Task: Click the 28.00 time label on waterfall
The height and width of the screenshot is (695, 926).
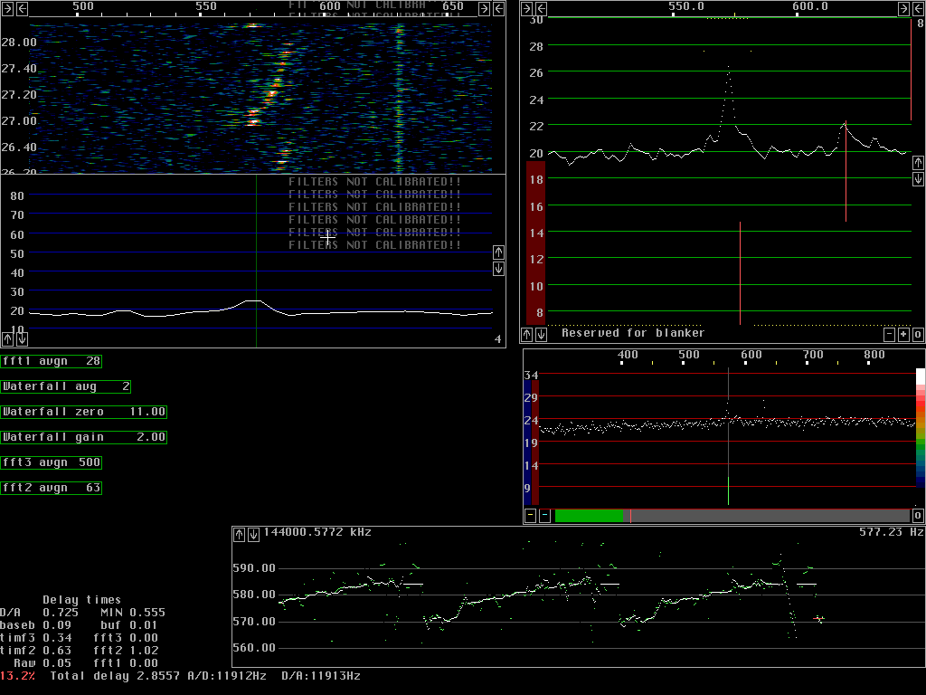Action: click(x=19, y=42)
